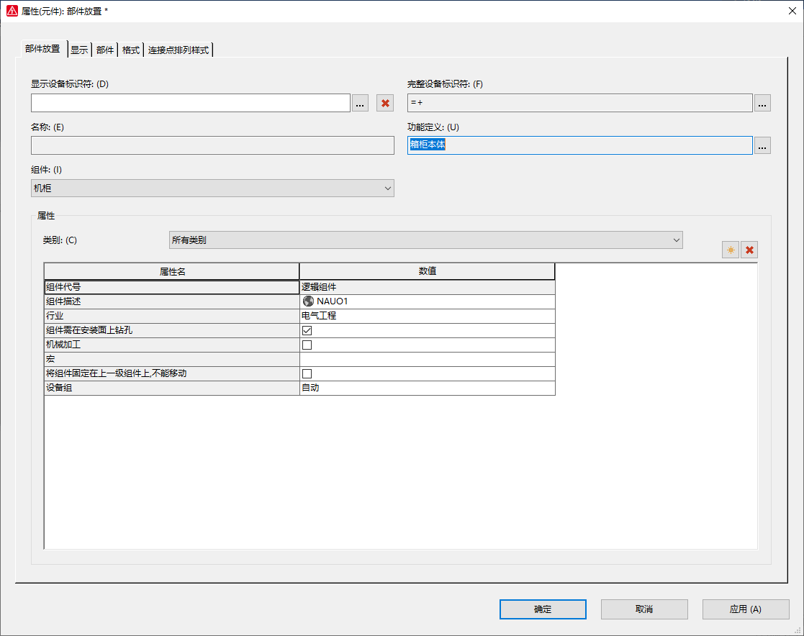Browse 完整设备标识符 using the ... button

point(762,103)
